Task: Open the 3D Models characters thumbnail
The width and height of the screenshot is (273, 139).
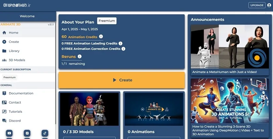Action: point(89,109)
